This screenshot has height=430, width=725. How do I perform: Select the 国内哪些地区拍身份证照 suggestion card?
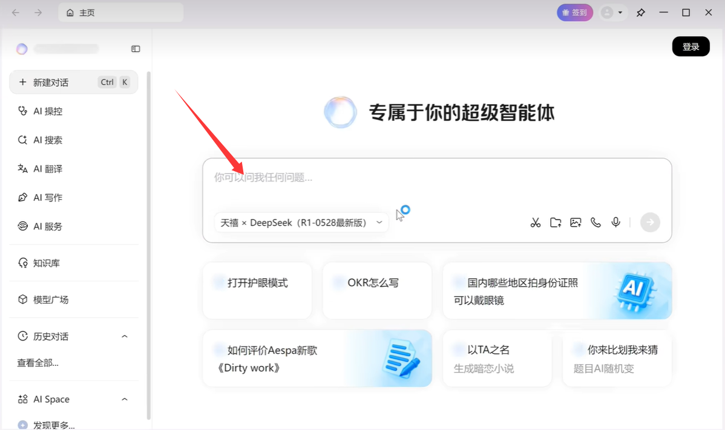pos(557,290)
